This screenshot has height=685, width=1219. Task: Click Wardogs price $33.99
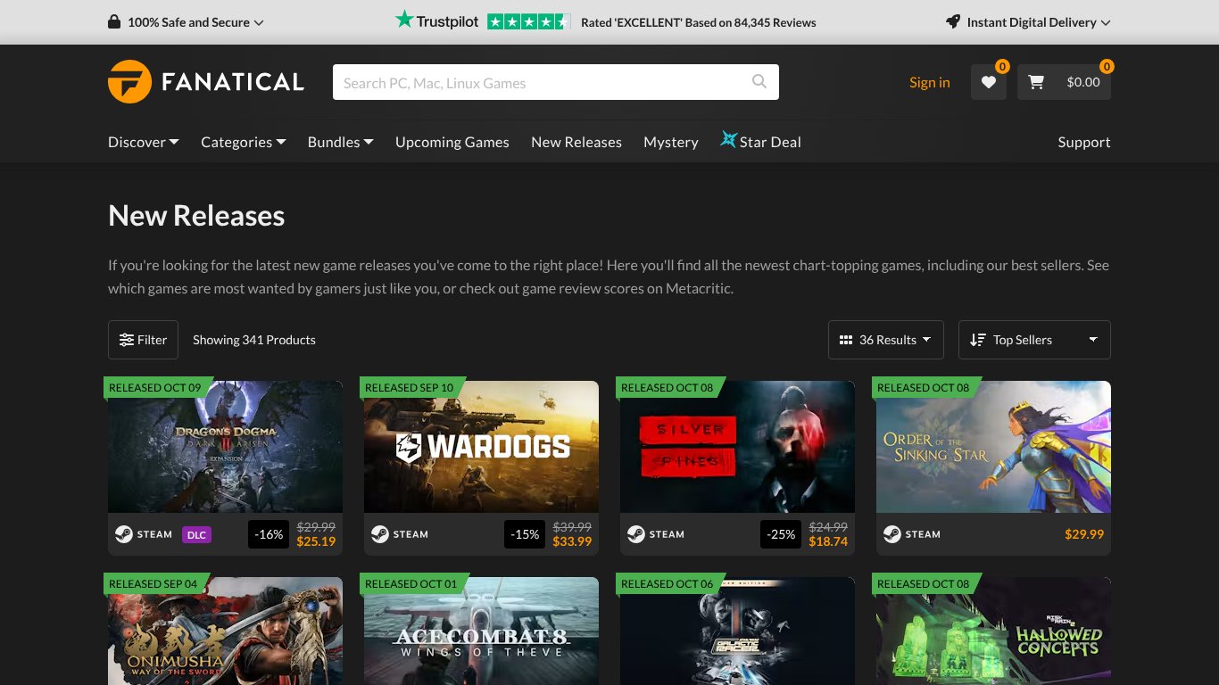pyautogui.click(x=572, y=541)
